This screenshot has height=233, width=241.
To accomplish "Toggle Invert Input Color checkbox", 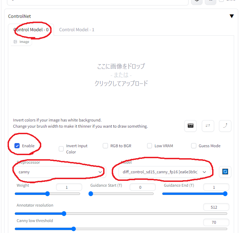I will [x=61, y=149].
